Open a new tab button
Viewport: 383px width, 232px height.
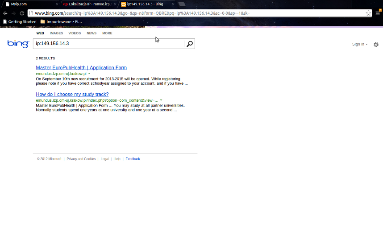(x=182, y=4)
